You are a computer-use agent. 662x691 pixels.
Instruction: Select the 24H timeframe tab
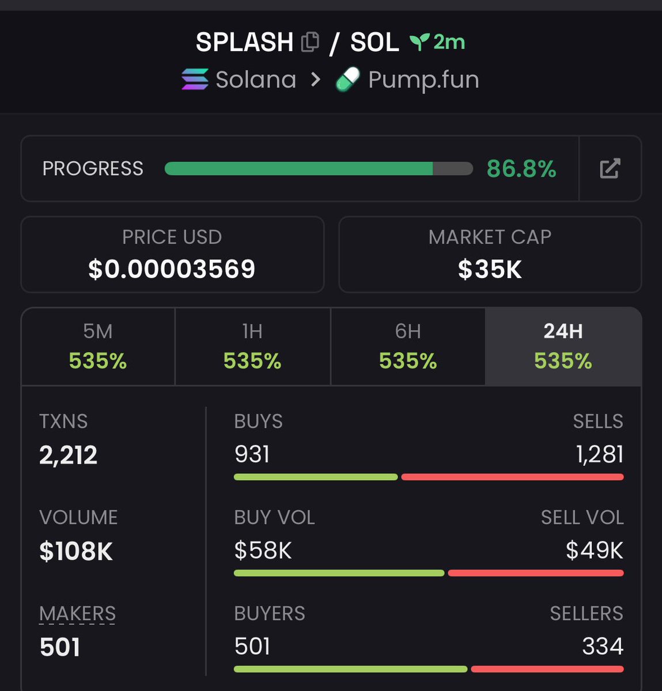pos(563,346)
